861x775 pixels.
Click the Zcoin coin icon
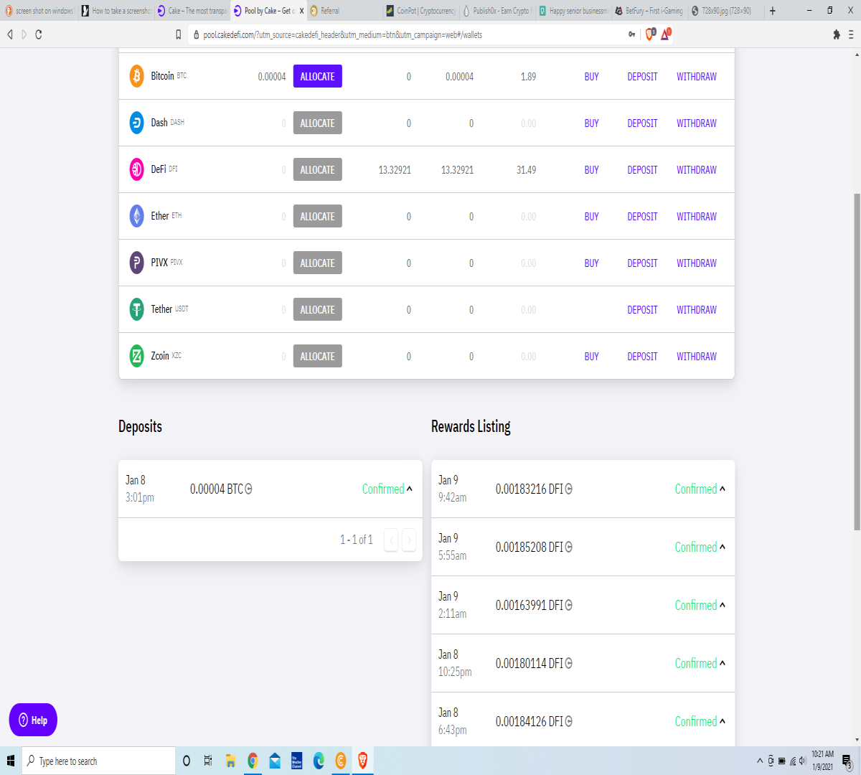(x=136, y=356)
